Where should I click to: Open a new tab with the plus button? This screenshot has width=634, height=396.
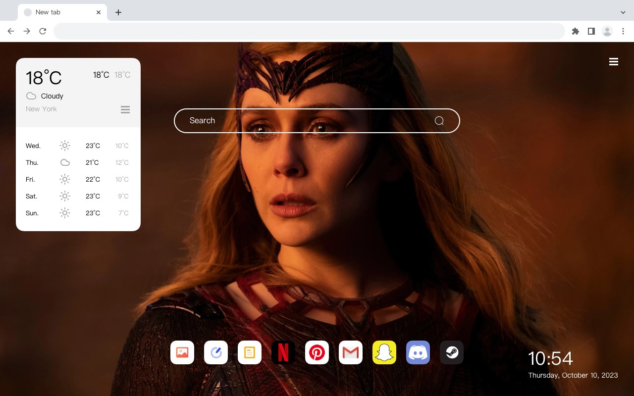(x=118, y=12)
